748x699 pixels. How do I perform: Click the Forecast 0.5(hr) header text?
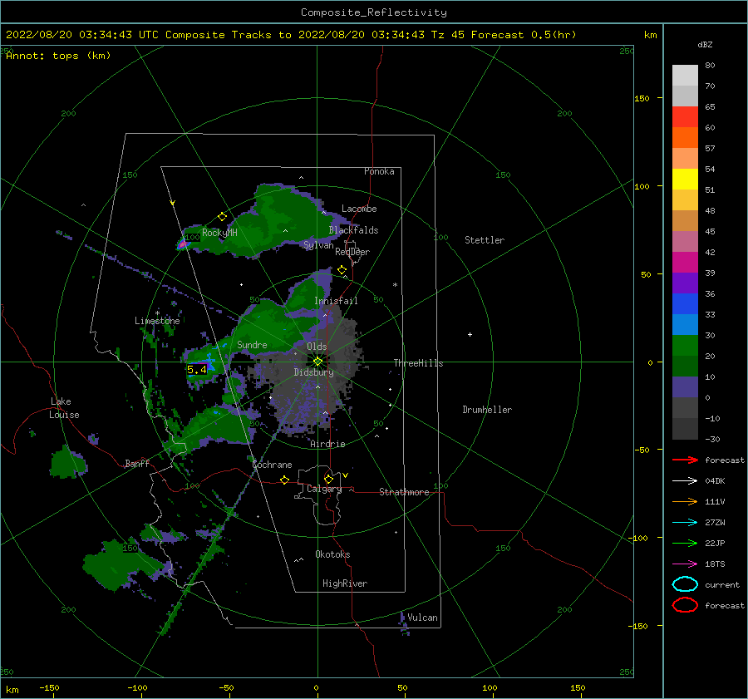tap(524, 35)
